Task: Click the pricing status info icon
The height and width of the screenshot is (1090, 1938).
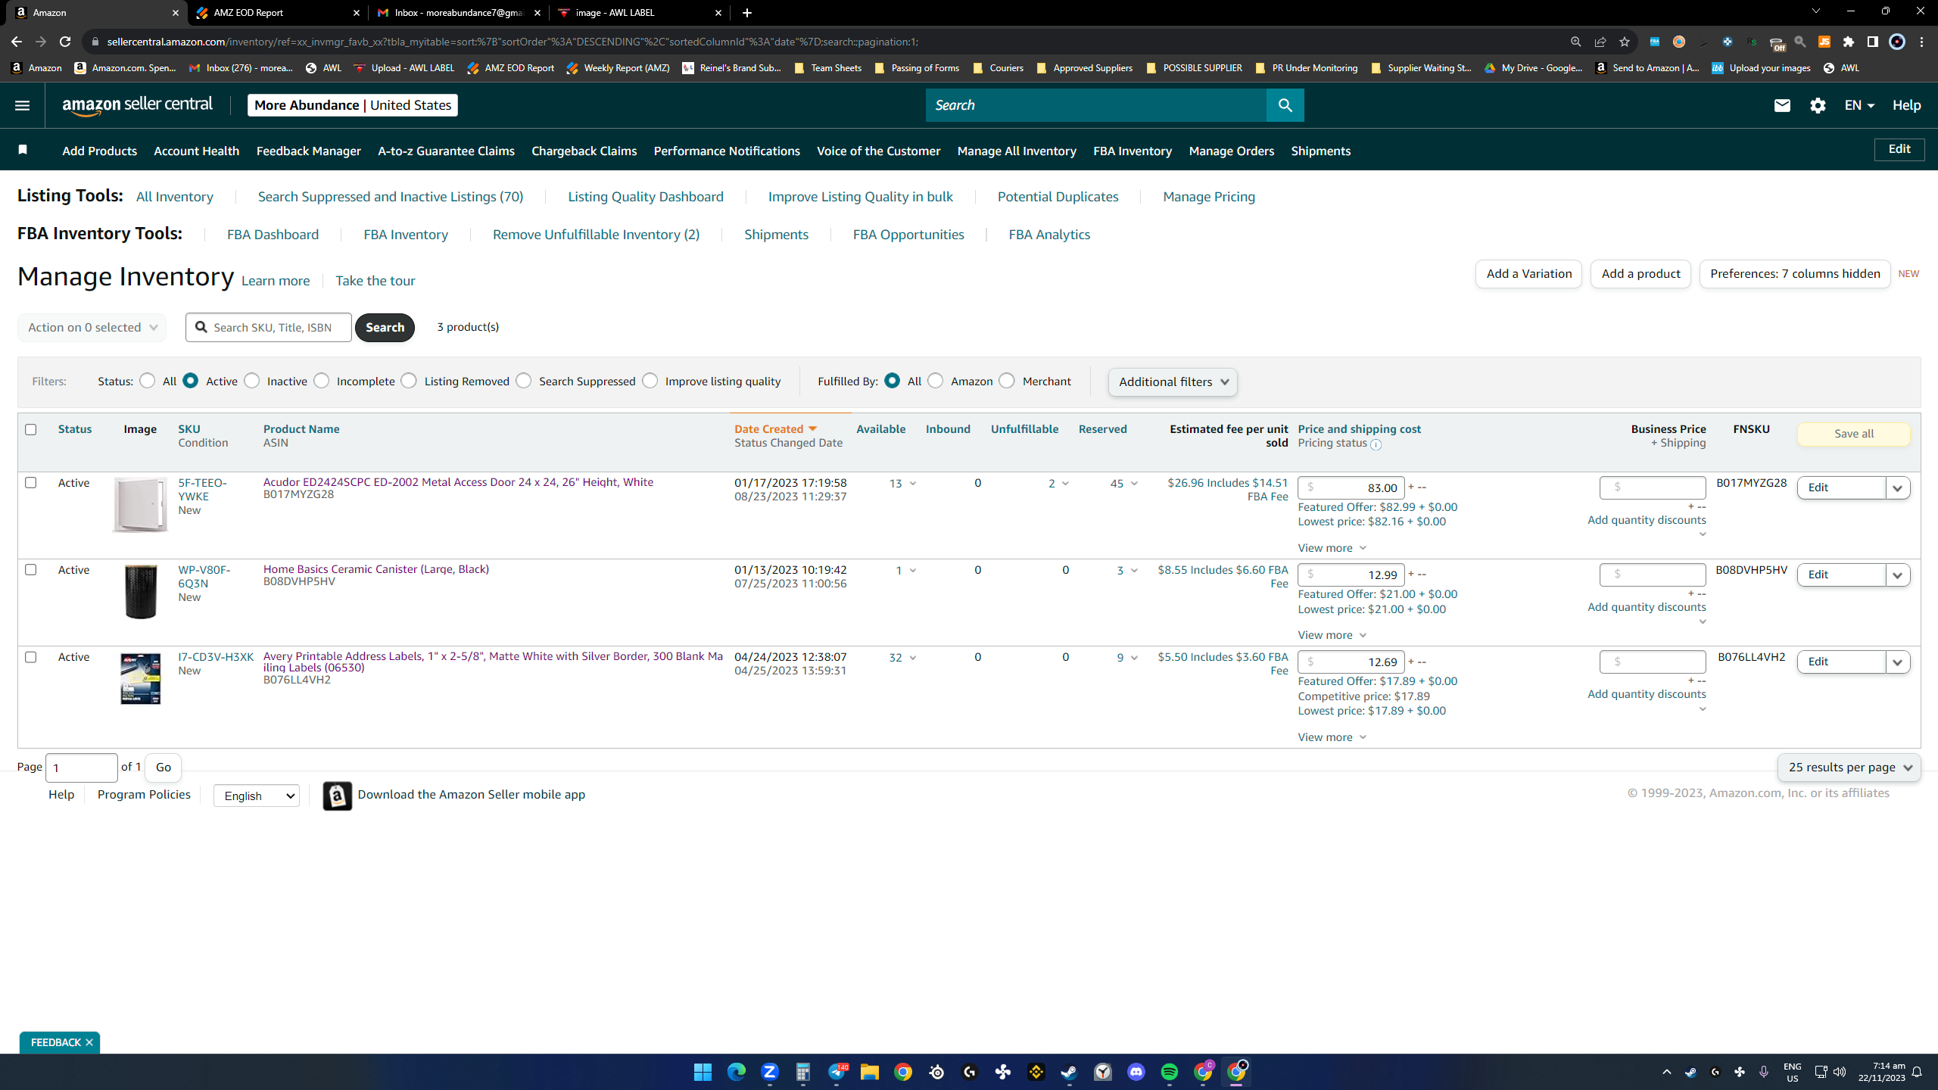Action: [1376, 445]
